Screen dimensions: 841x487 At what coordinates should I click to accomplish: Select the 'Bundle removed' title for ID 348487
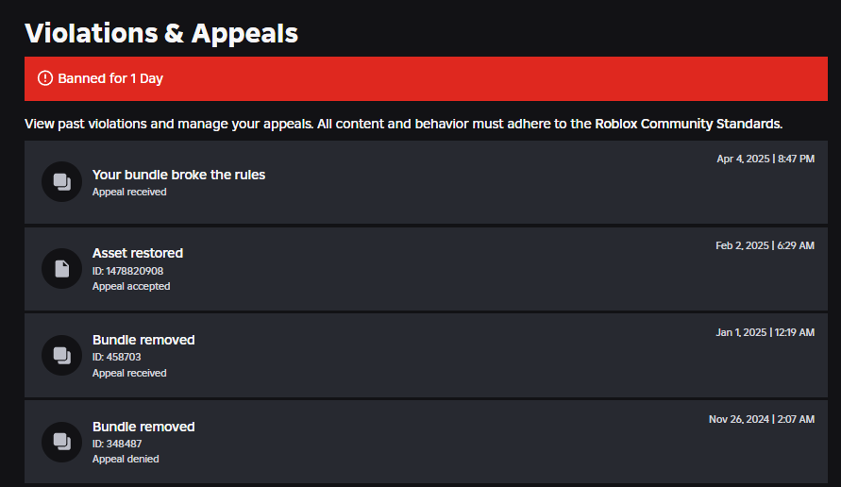143,427
